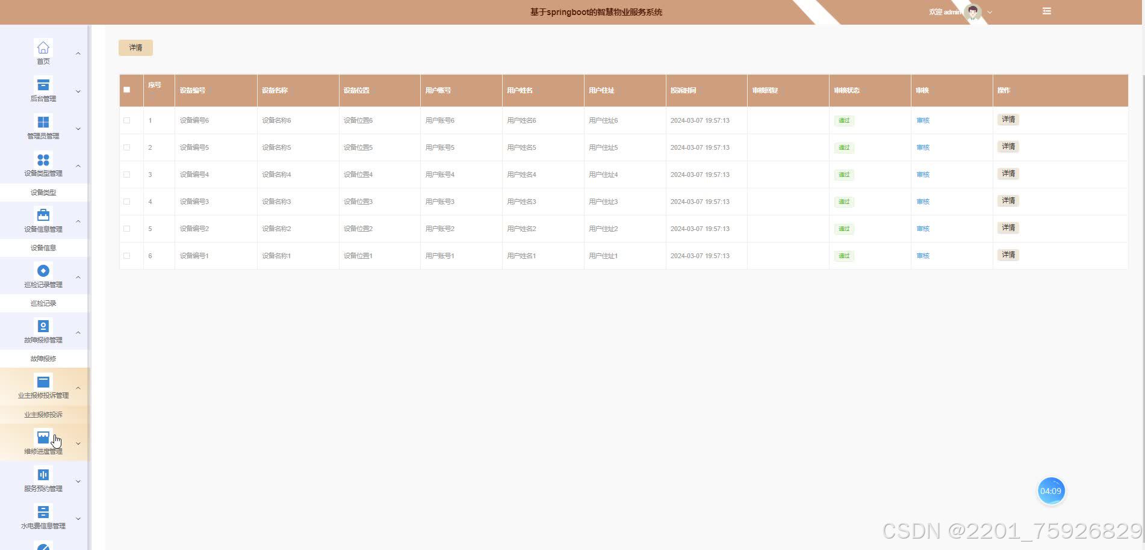Click the 详情 button above the table
The image size is (1145, 550).
(135, 48)
